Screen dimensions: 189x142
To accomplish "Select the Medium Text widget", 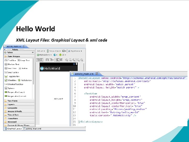I will pyautogui.click(x=12, y=64).
